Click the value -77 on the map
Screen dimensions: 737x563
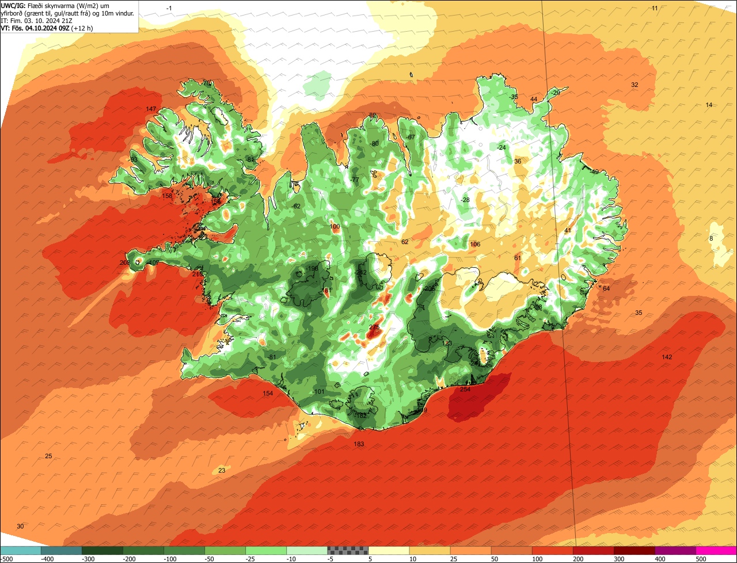(354, 180)
